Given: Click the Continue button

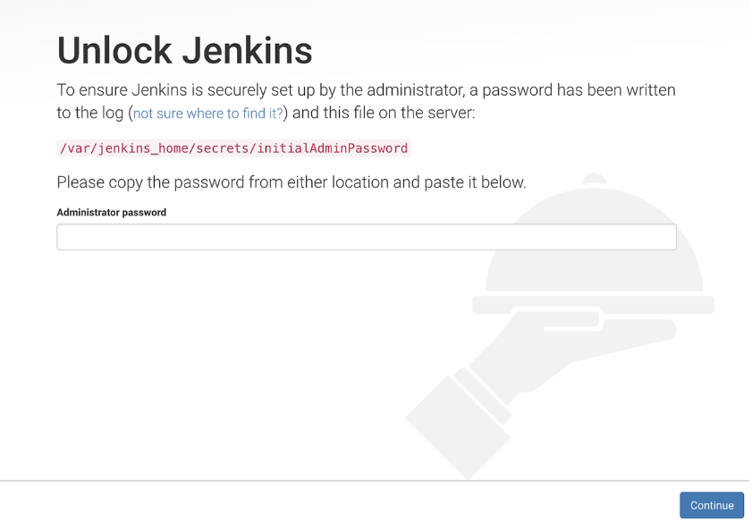Looking at the screenshot, I should click(712, 505).
